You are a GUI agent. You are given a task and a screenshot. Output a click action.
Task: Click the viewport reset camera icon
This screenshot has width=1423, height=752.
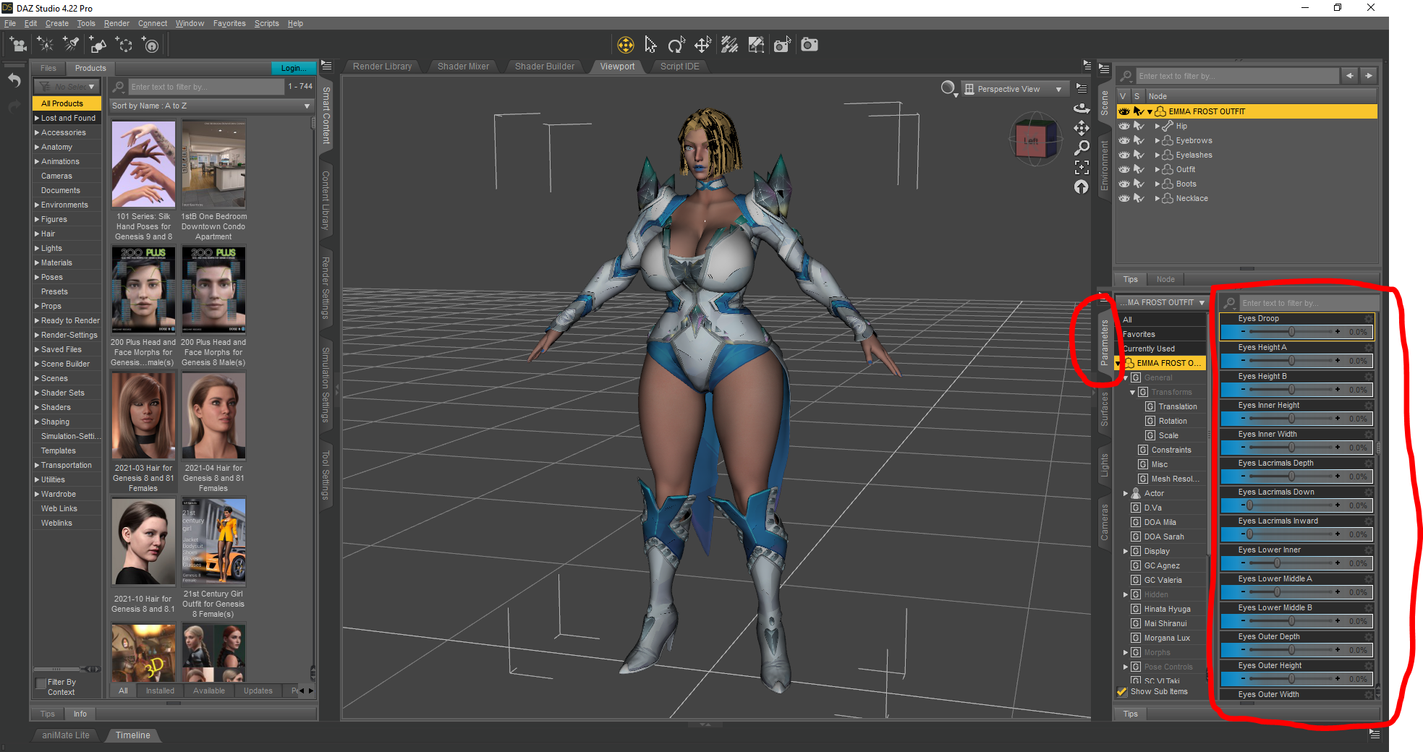(1082, 187)
